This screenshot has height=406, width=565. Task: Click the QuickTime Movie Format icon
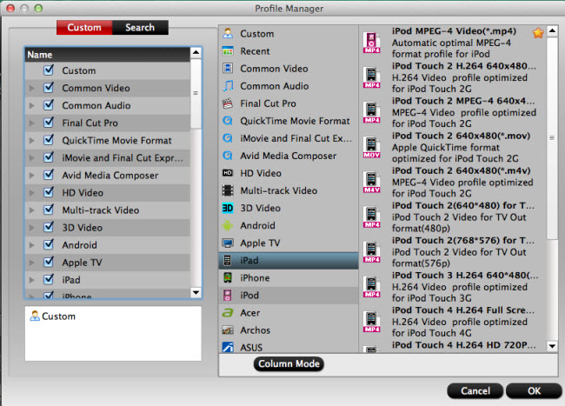click(x=228, y=121)
